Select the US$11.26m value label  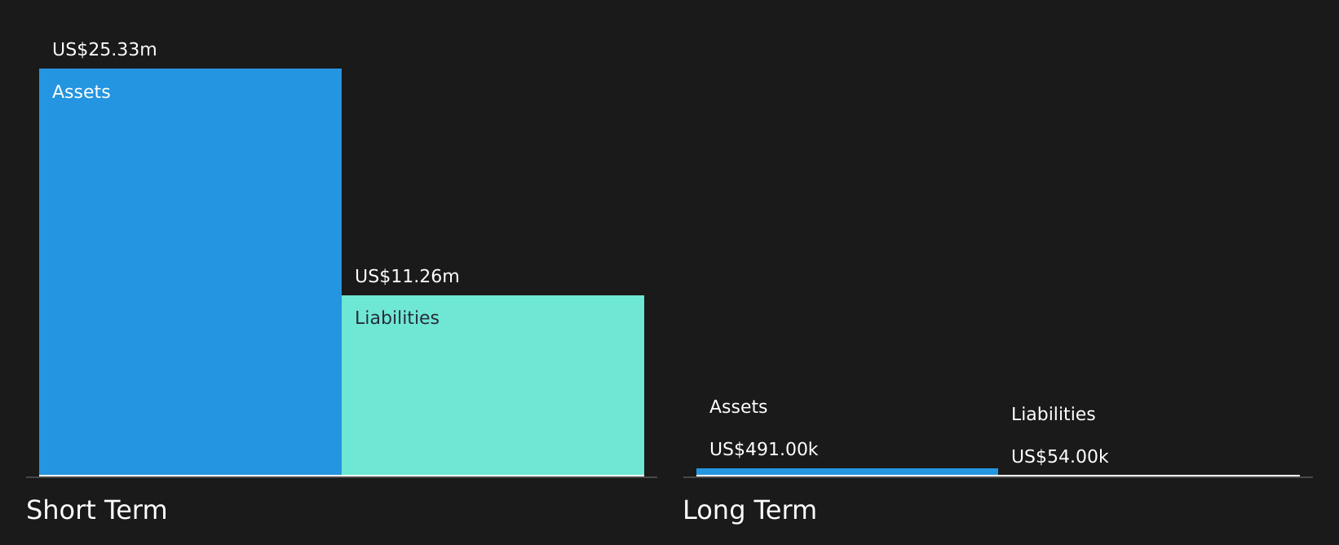point(407,277)
